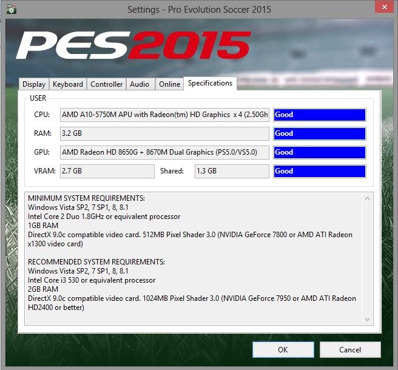Click the MINIMUM SYSTEM REQUIREMENTS heading

[86, 198]
